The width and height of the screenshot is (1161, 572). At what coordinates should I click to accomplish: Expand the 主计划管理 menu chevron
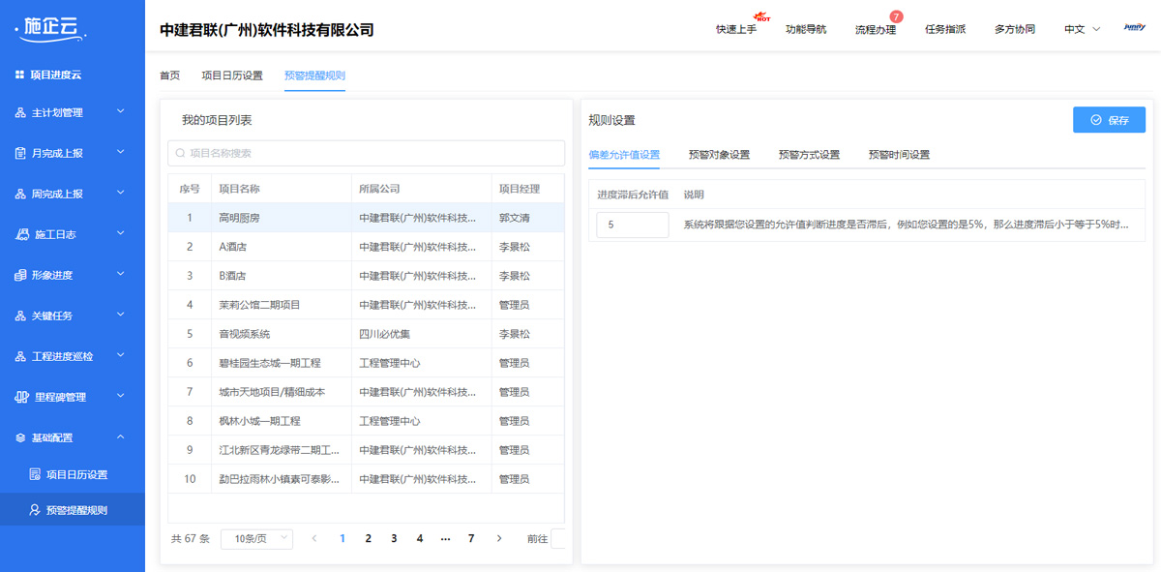pos(121,112)
